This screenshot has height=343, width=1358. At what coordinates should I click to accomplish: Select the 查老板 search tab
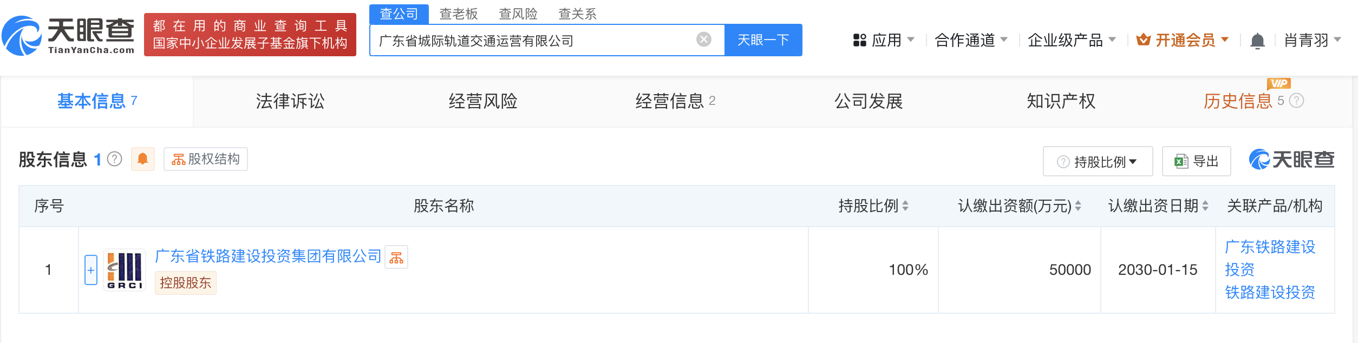click(458, 14)
